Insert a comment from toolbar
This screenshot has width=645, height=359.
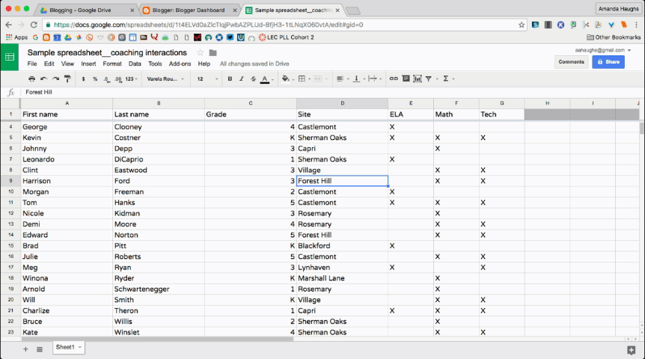coord(406,79)
